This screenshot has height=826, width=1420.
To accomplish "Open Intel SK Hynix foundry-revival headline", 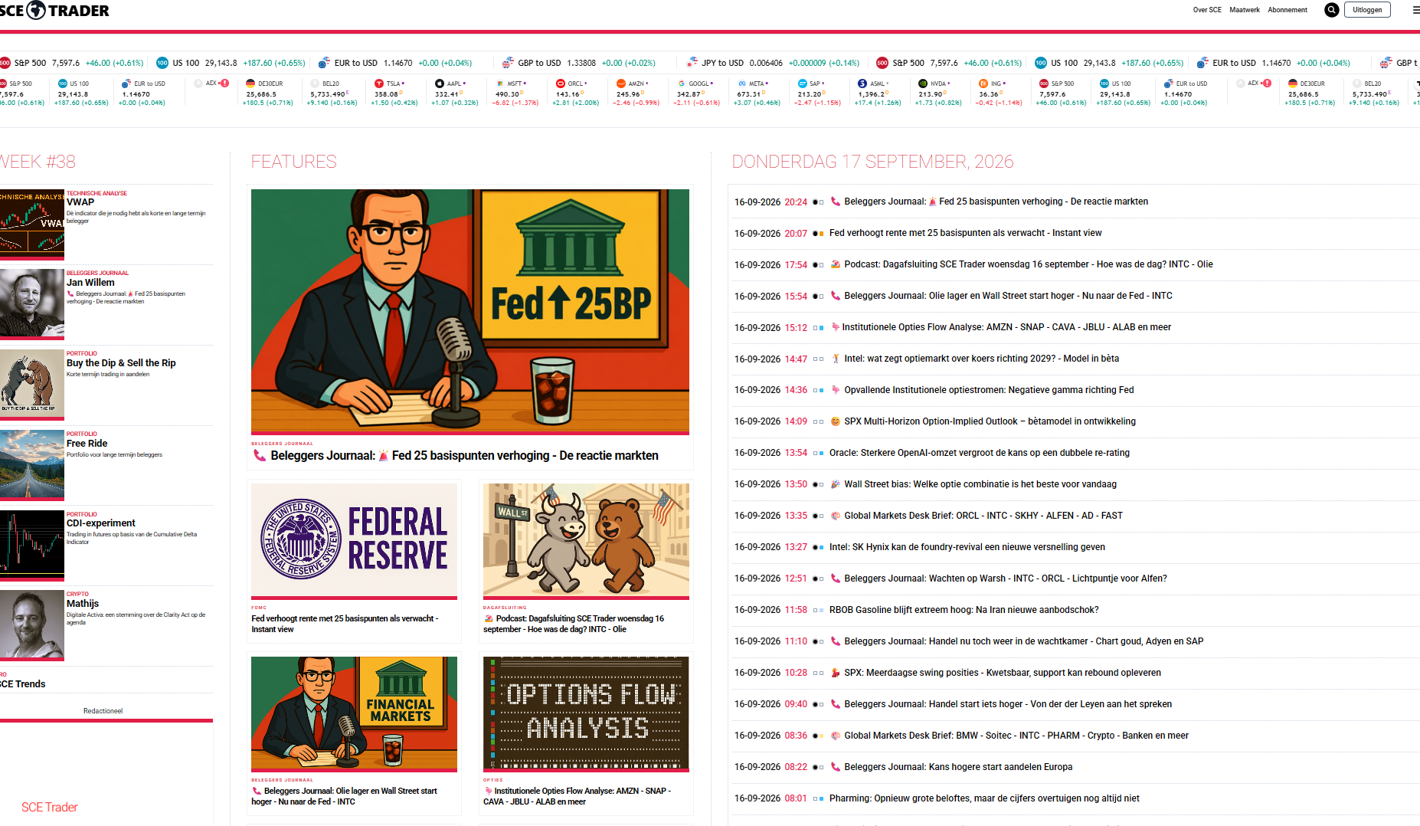I will pyautogui.click(x=967, y=547).
